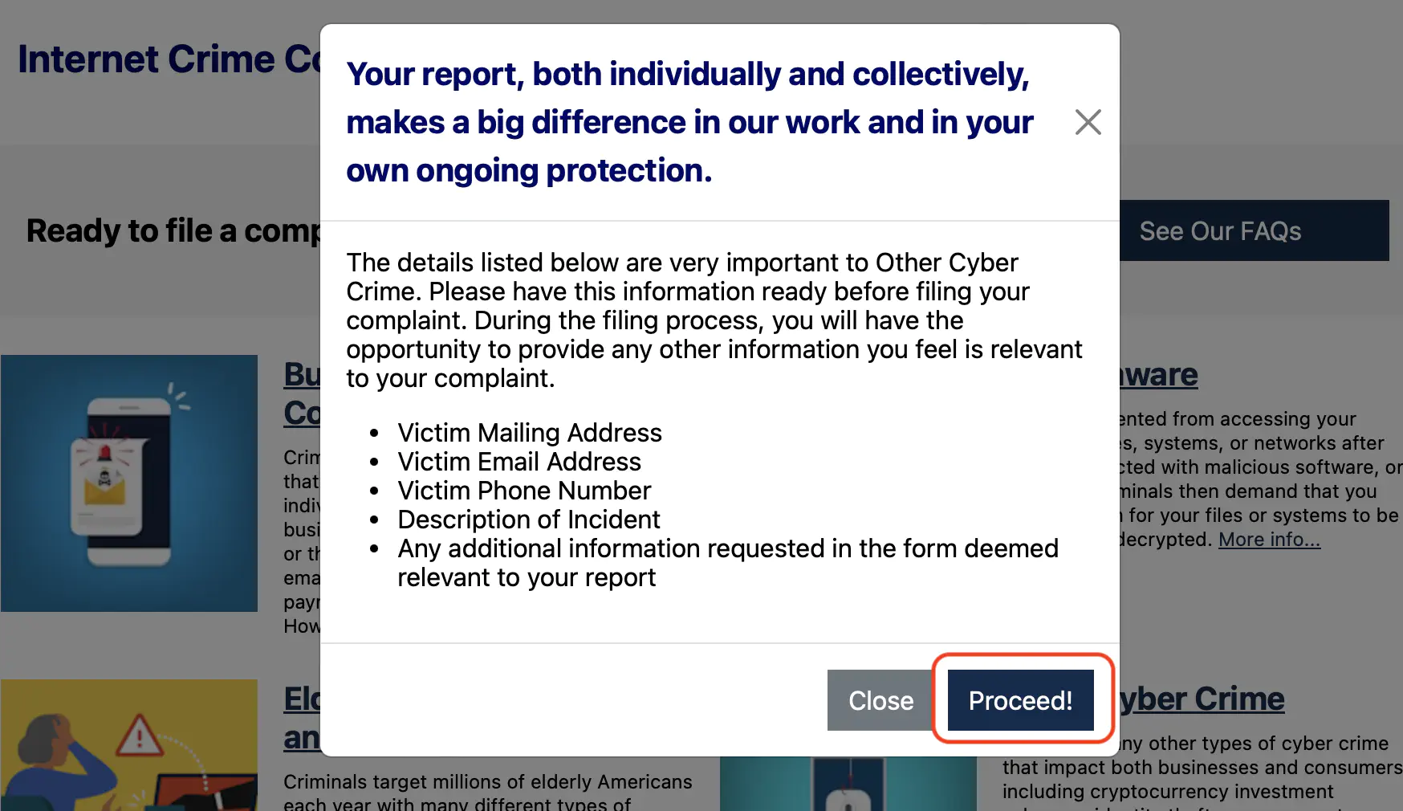Click the Proceed! button
The width and height of the screenshot is (1403, 811).
1020,700
